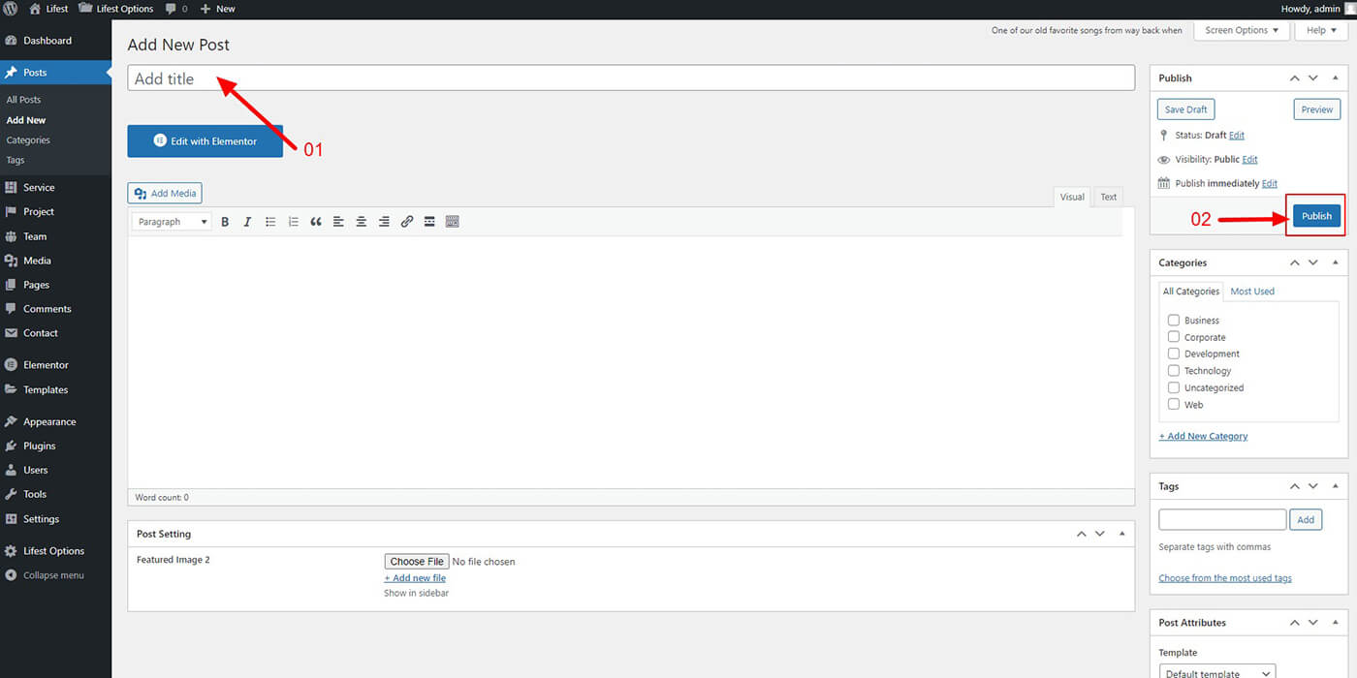
Task: Align text right
Action: [x=384, y=222]
